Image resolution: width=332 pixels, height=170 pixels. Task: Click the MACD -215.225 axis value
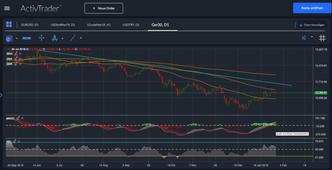coord(320,134)
